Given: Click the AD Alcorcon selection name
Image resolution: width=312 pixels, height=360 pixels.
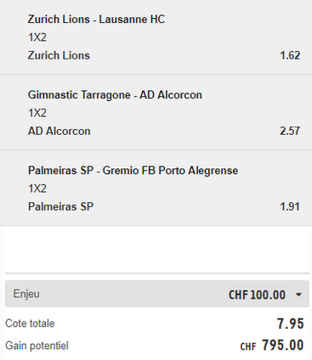Looking at the screenshot, I should [x=59, y=131].
